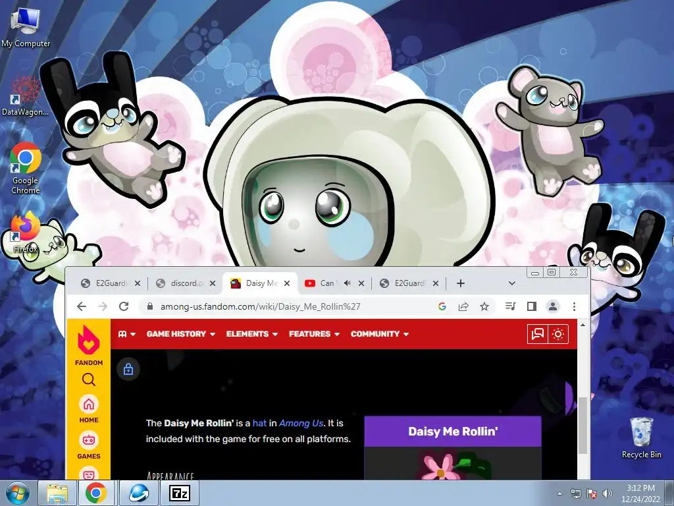Open the Chrome profile avatar
This screenshot has height=506, width=674.
553,306
